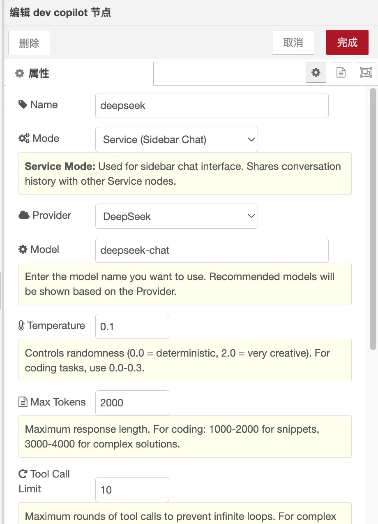Expand the Mode dropdown showing Service (Sidebar Chat)
This screenshot has width=378, height=524.
click(176, 139)
